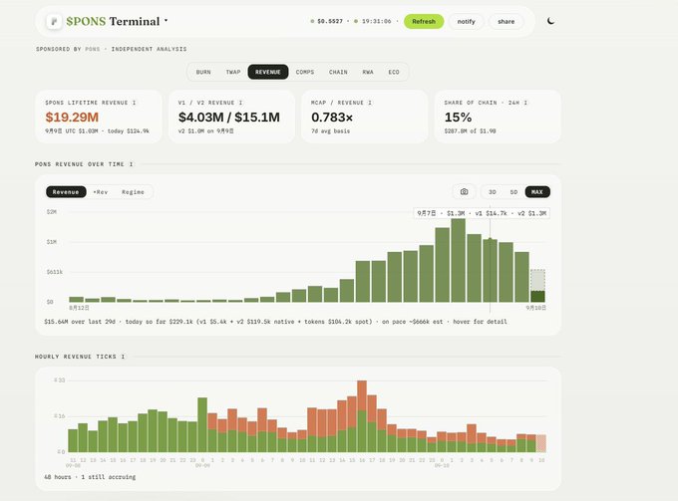
Task: Select the Regime chart mode
Action: click(133, 192)
